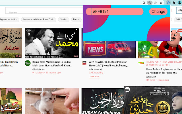Click the 13:05 duration badge

[75, 56]
